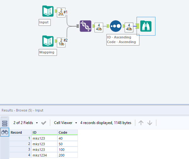Select the Input text input tool
Image resolution: width=189 pixels, height=159 pixels.
[48, 11]
